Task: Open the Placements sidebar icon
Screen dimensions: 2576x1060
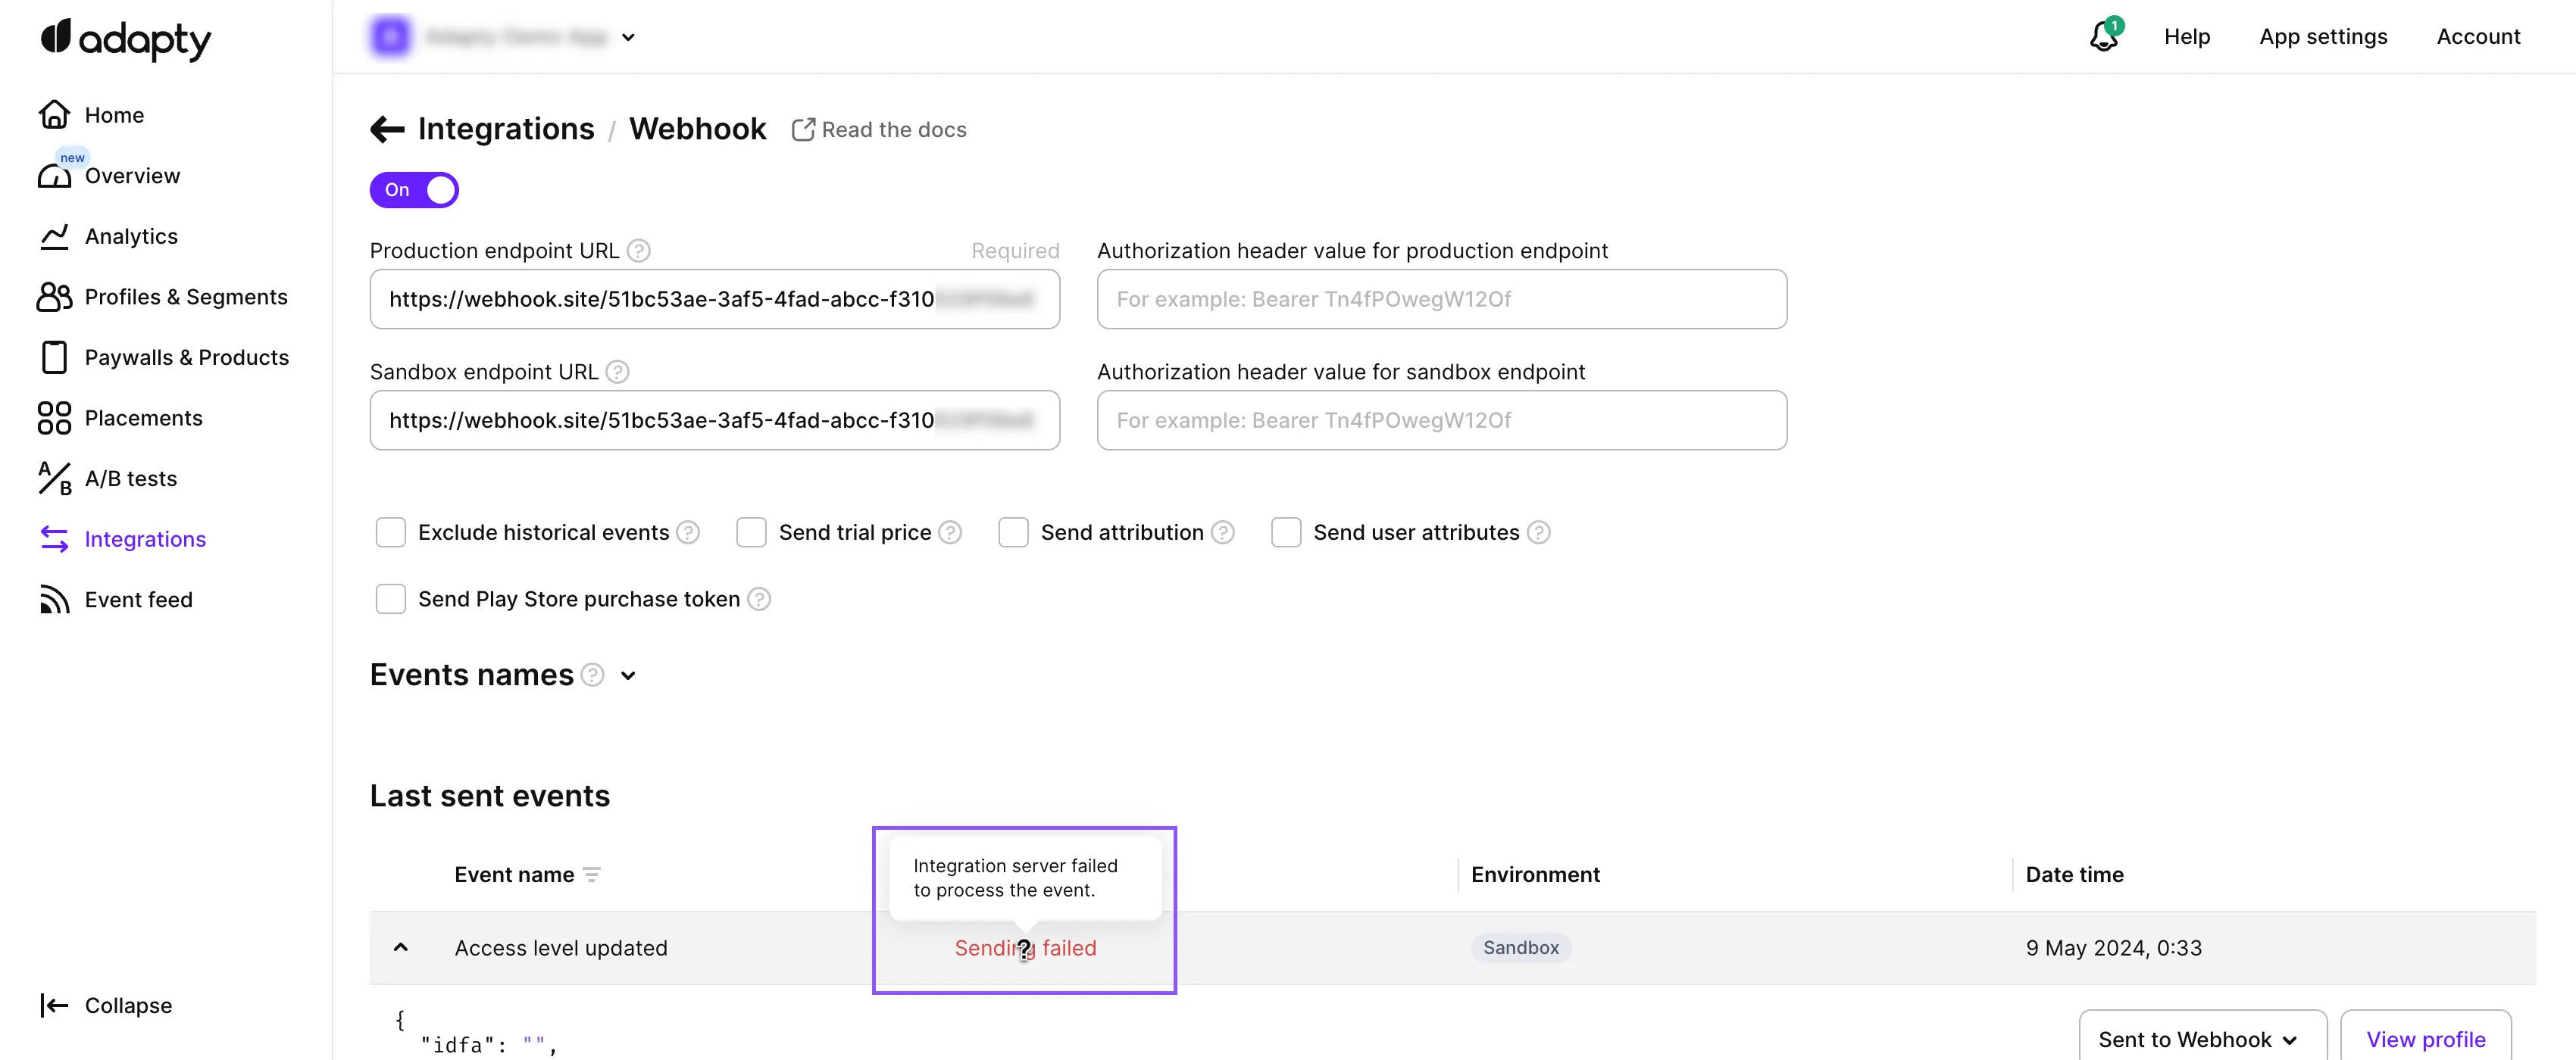Action: coord(54,418)
